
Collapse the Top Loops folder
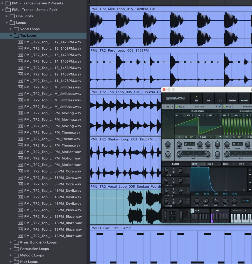11,36
